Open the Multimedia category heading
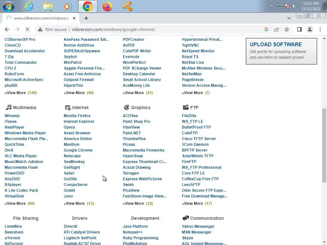327x245 pixels. pyautogui.click(x=24, y=108)
